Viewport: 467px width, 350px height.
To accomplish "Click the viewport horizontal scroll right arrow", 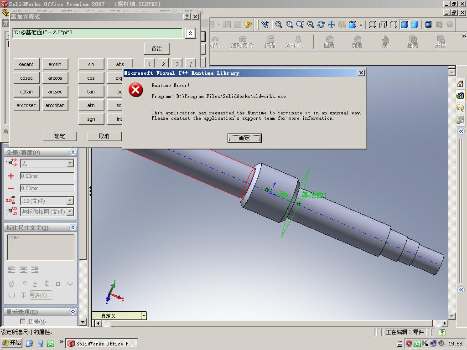I will pyautogui.click(x=445, y=323).
